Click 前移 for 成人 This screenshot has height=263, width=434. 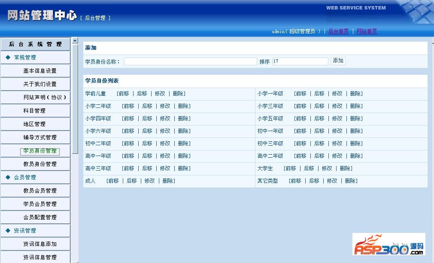pos(113,181)
